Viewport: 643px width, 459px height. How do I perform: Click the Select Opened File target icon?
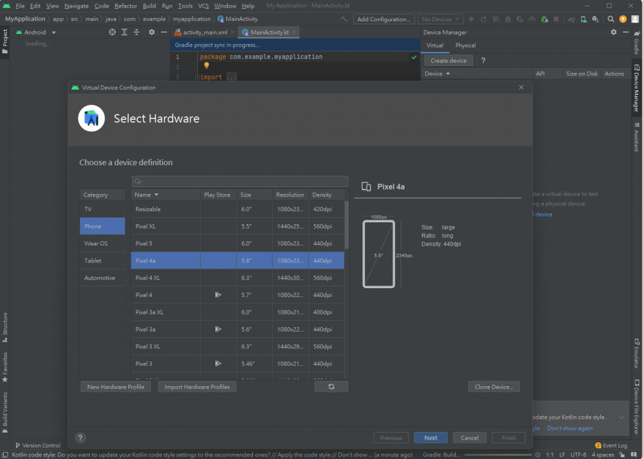(x=112, y=32)
